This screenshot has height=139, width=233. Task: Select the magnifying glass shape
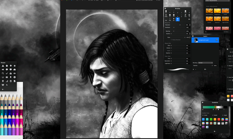(x=3, y=74)
